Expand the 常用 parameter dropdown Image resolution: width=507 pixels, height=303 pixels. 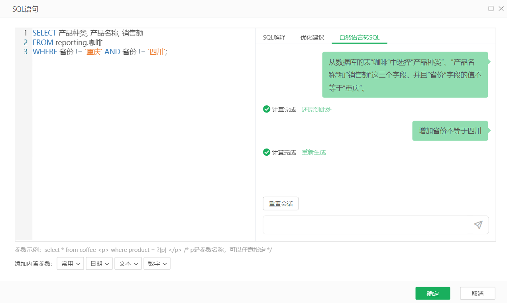(x=71, y=263)
